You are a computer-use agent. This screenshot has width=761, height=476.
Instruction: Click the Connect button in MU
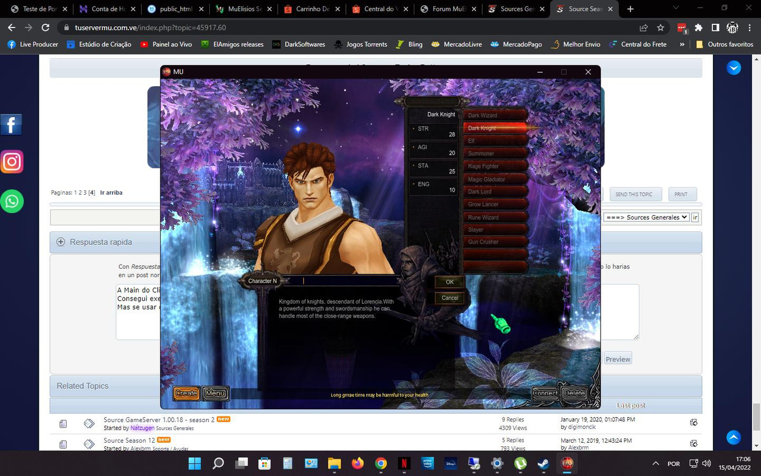[x=545, y=393]
